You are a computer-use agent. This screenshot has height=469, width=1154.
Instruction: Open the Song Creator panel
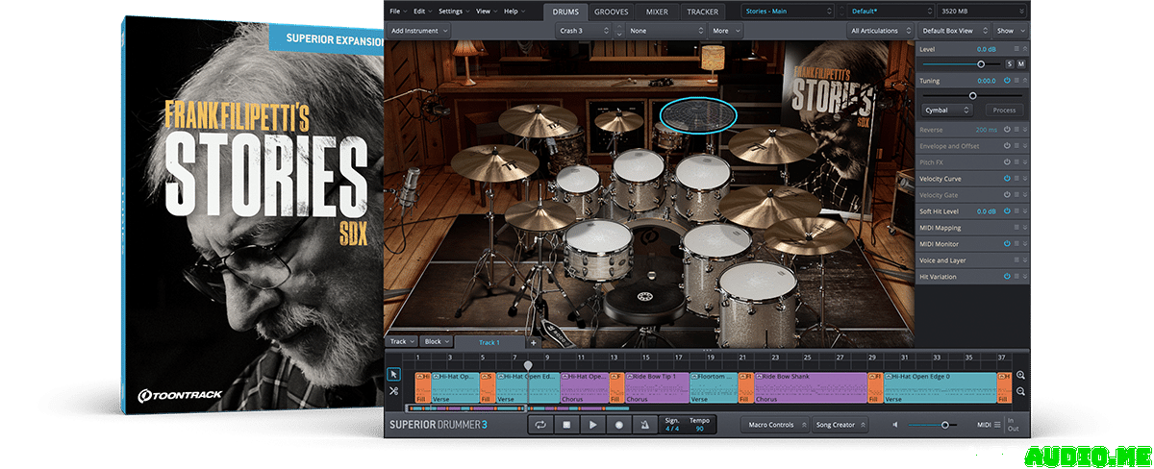tap(841, 425)
